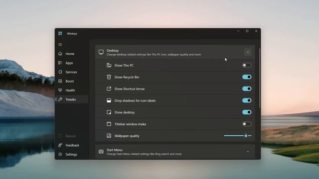Click the Boost icon in sidebar
This screenshot has width=319, height=179.
pyautogui.click(x=60, y=81)
